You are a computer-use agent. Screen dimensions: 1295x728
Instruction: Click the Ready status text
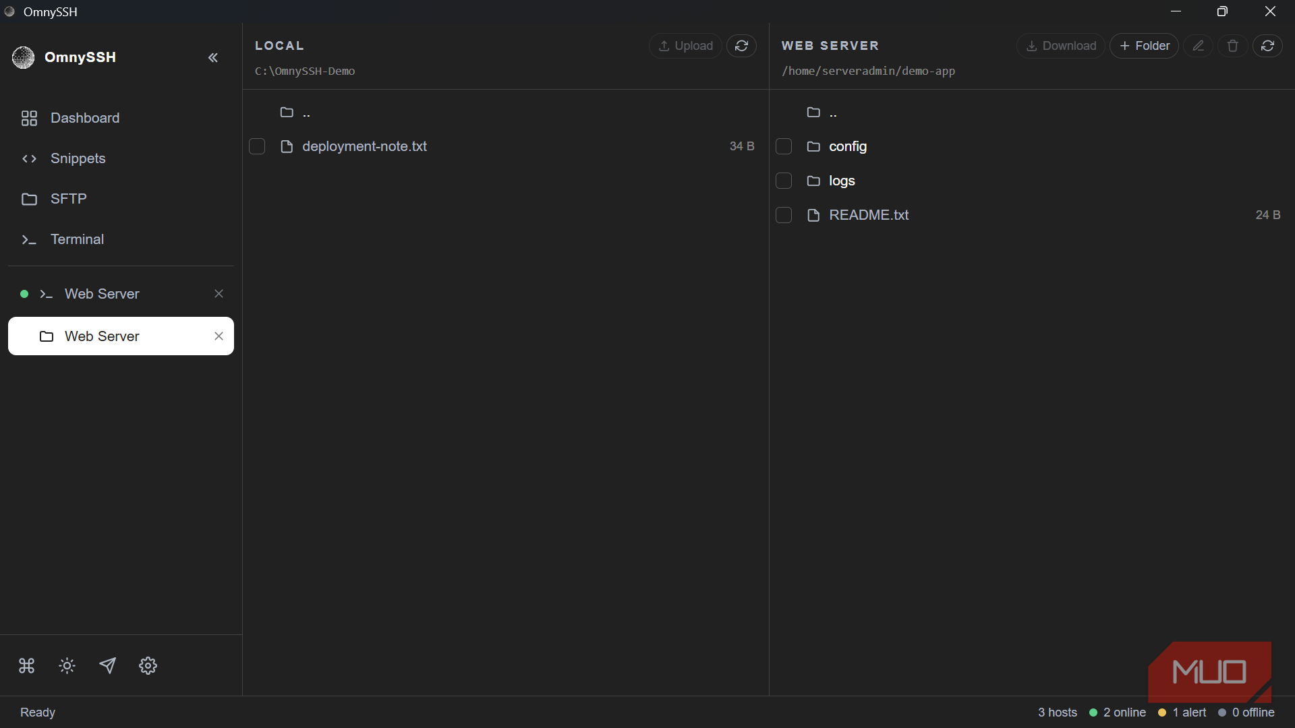coord(38,712)
